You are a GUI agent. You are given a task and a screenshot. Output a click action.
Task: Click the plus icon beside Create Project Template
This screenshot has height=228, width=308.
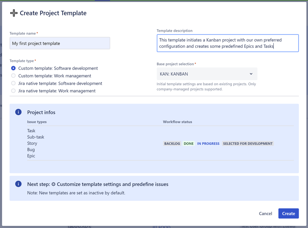tap(14, 13)
